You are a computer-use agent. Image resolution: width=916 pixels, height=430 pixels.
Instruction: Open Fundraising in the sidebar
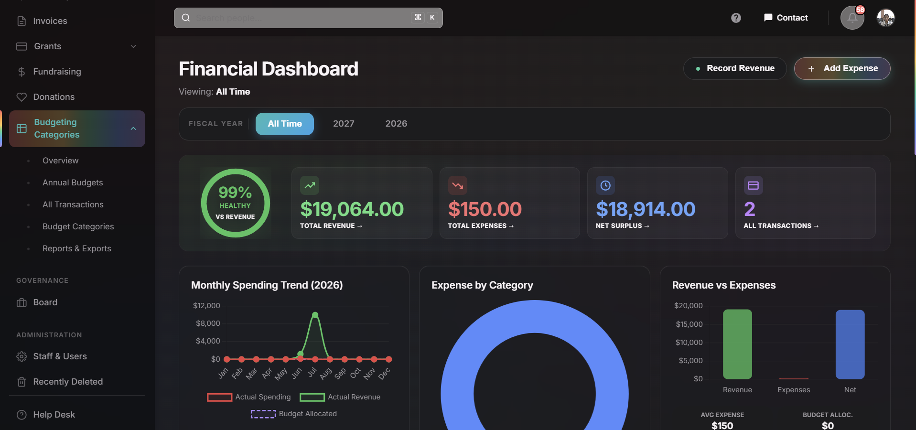point(57,72)
